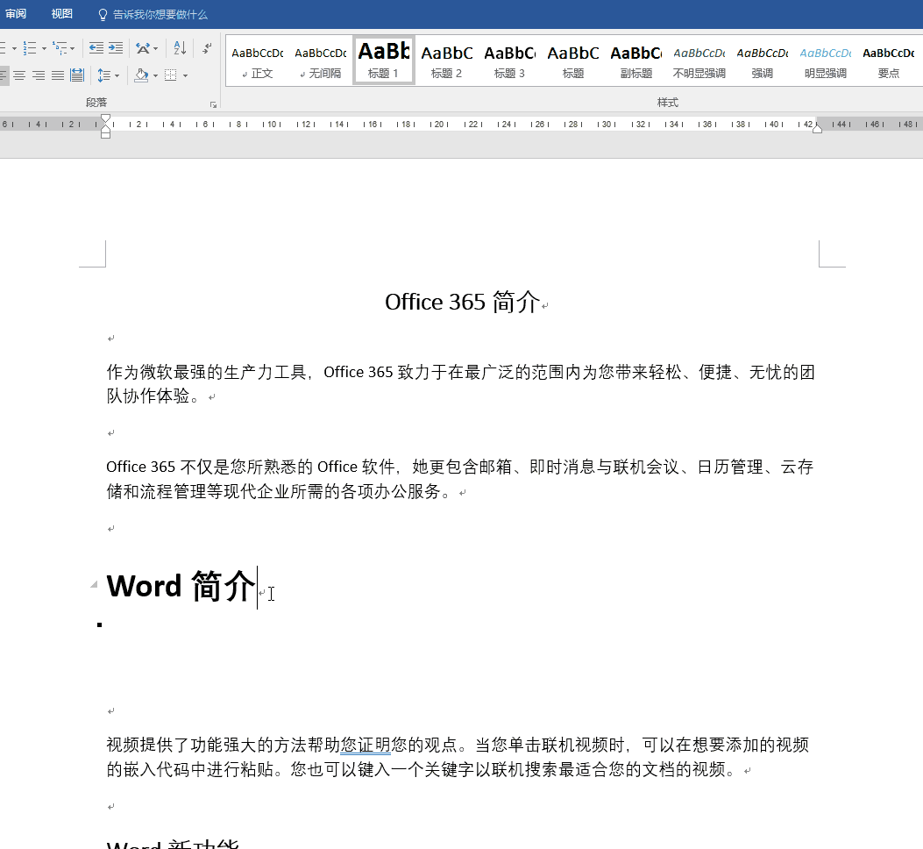The width and height of the screenshot is (923, 849).
Task: Apply 无间隔 style
Action: click(x=320, y=61)
